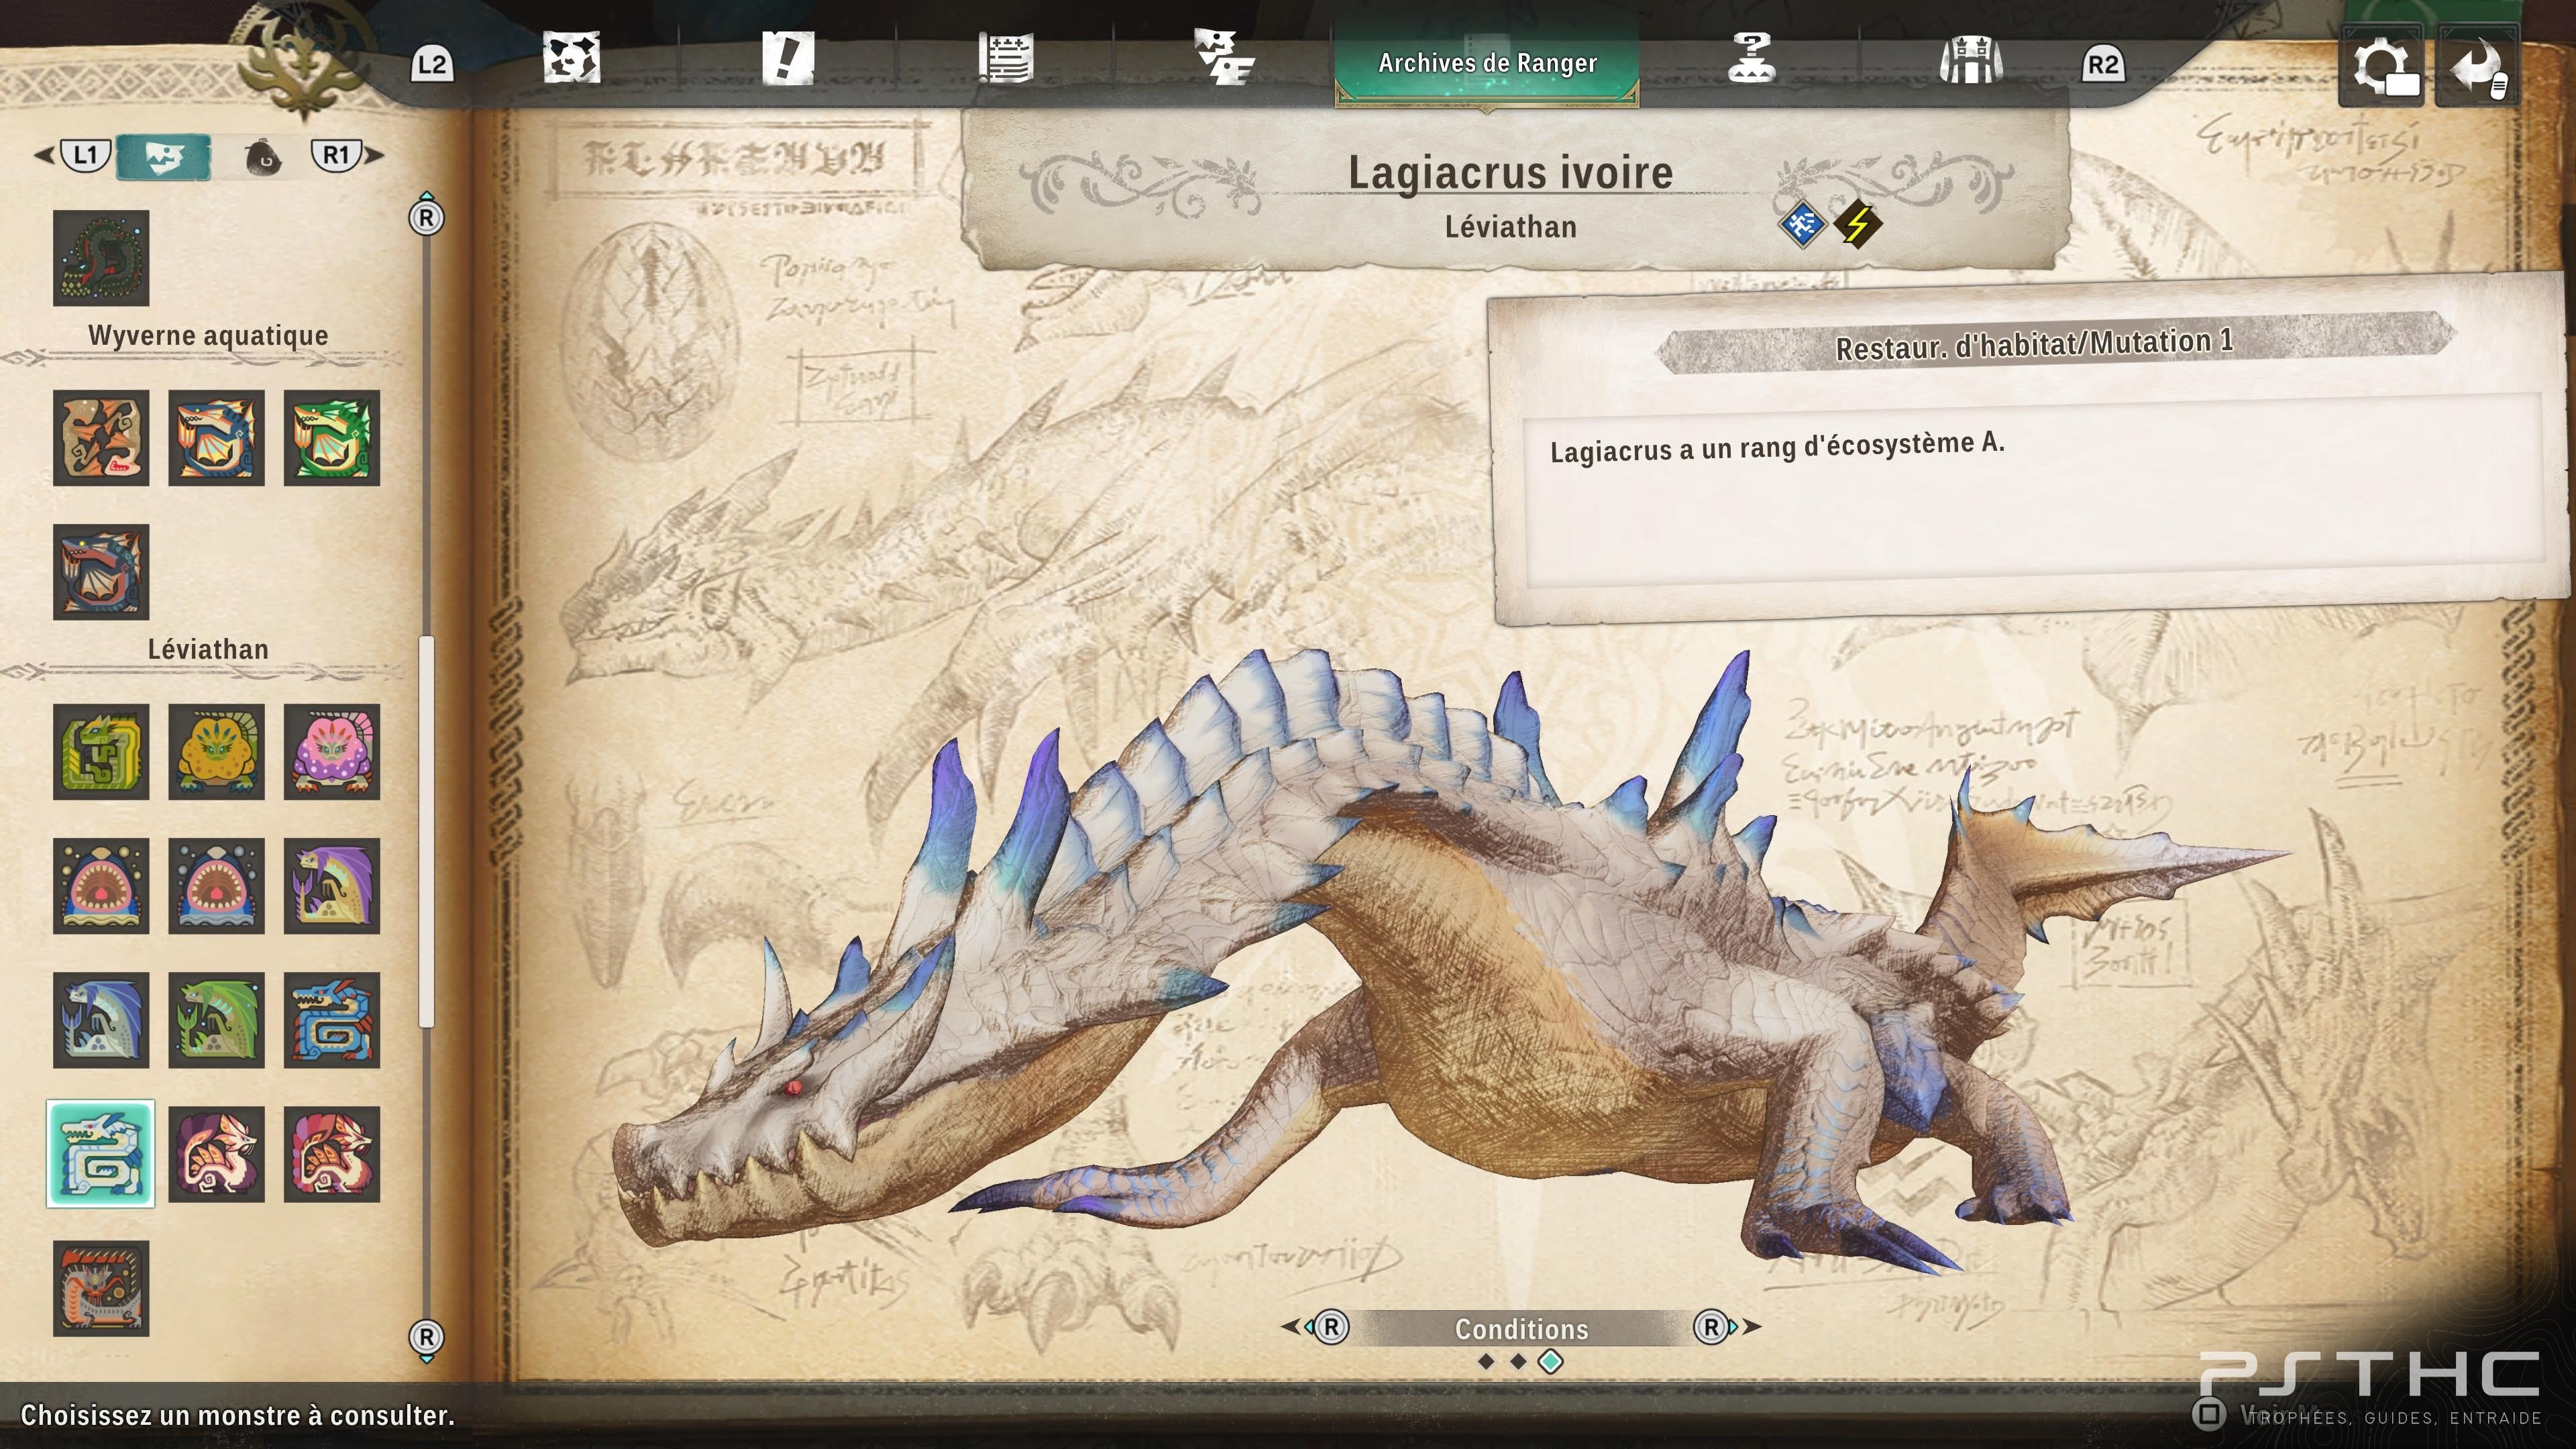
Task: Click the "Léviathan" subtitle under Lagiacrus ivoire
Action: pyautogui.click(x=1510, y=227)
